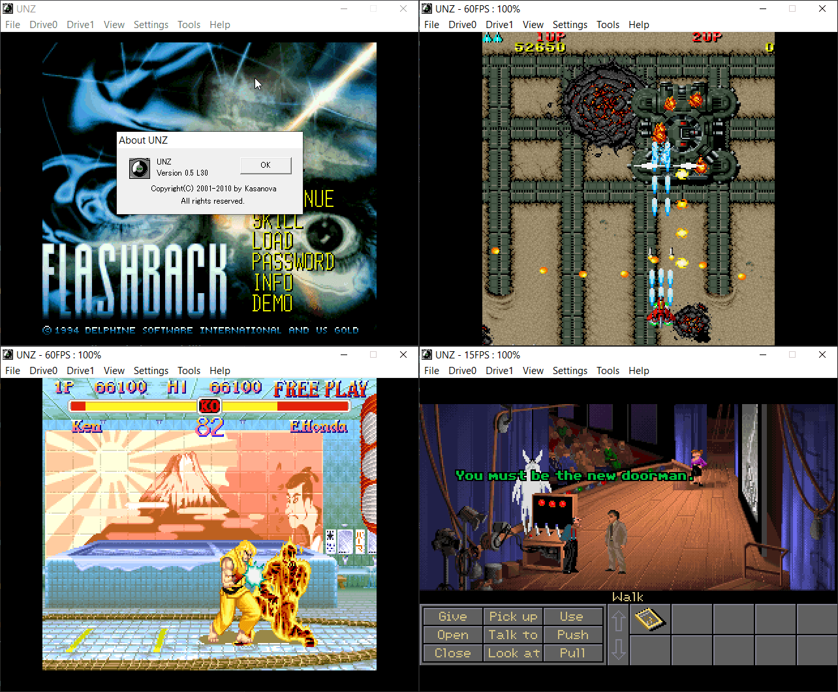Viewport: 838px width, 692px height.
Task: Open Drive0 menu in Street Fighter window
Action: pyautogui.click(x=43, y=371)
